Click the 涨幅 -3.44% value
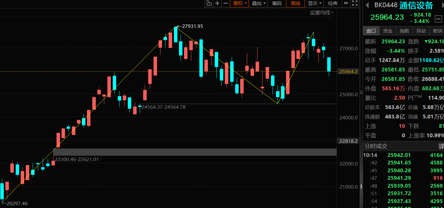 pyautogui.click(x=396, y=51)
